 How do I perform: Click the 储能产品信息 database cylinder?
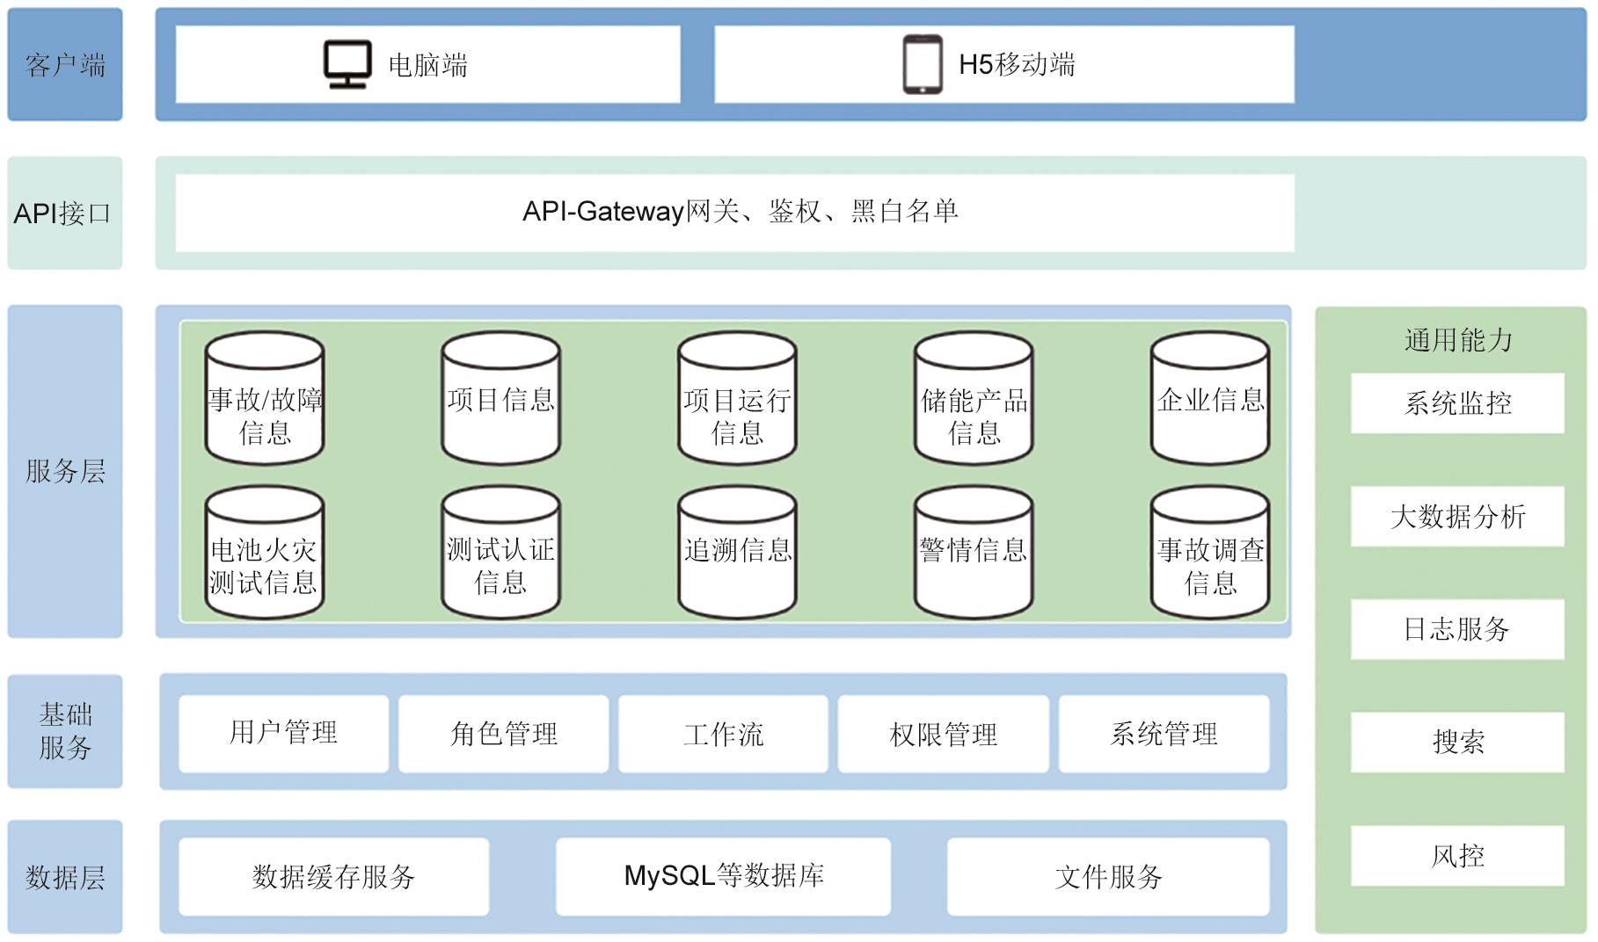(x=974, y=400)
